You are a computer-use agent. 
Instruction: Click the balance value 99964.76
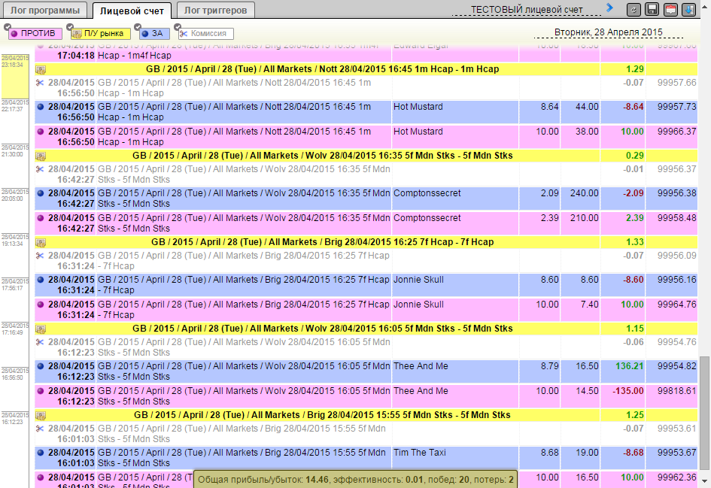tap(676, 305)
